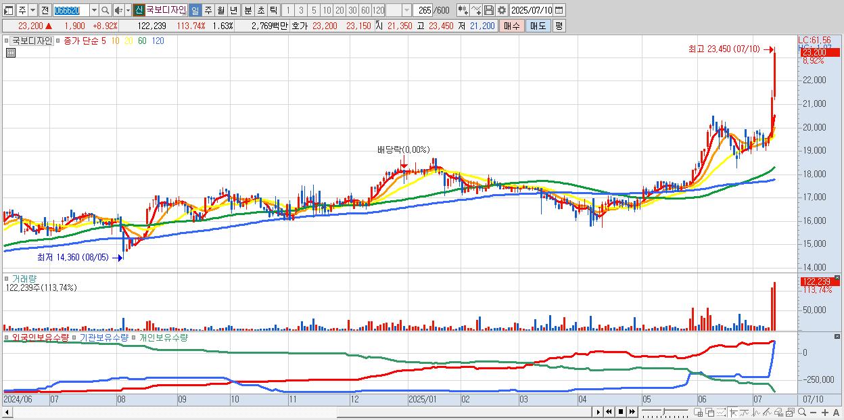Image resolution: width=844 pixels, height=420 pixels.
Task: Choose the 3 interval button
Action: pos(301,10)
